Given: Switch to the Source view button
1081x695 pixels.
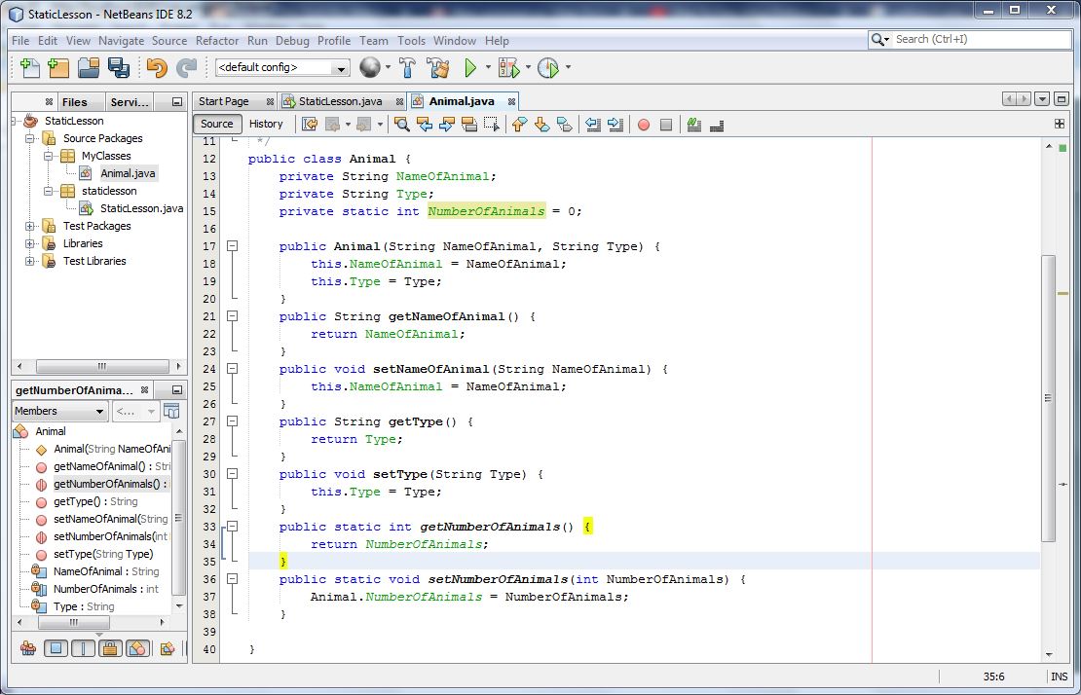Looking at the screenshot, I should click(217, 124).
